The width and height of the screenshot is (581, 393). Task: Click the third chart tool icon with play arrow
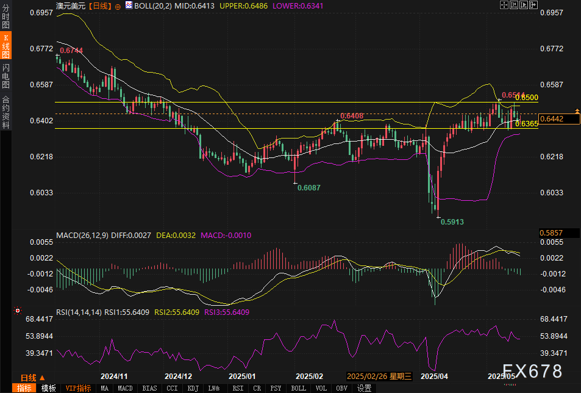pos(524,5)
